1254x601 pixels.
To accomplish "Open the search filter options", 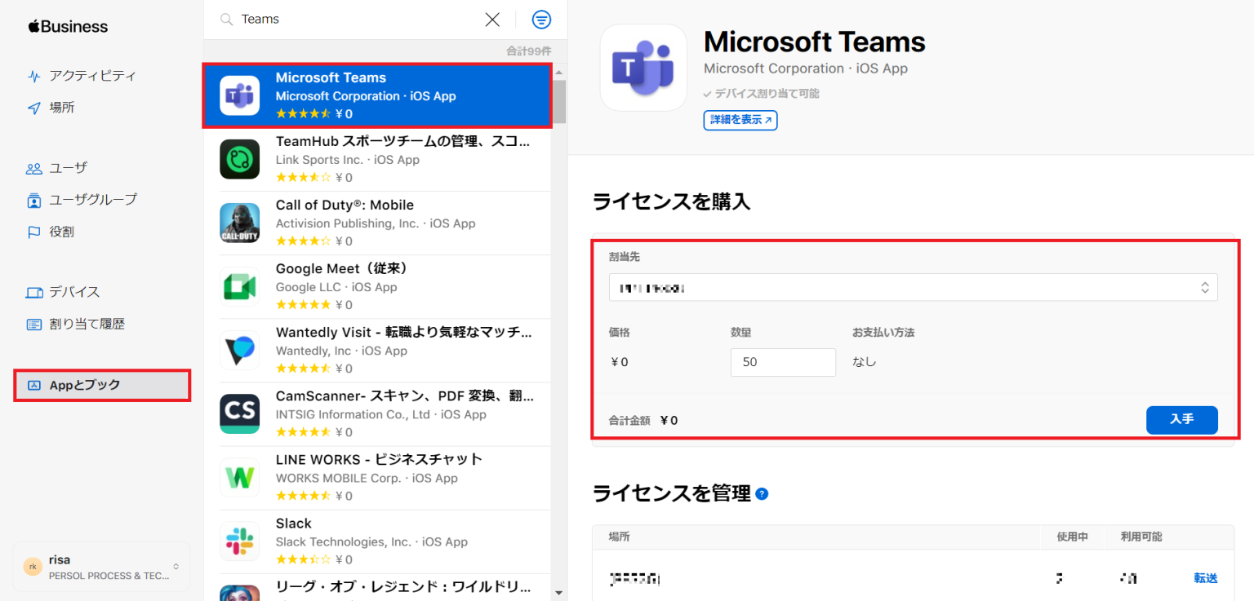I will (541, 19).
